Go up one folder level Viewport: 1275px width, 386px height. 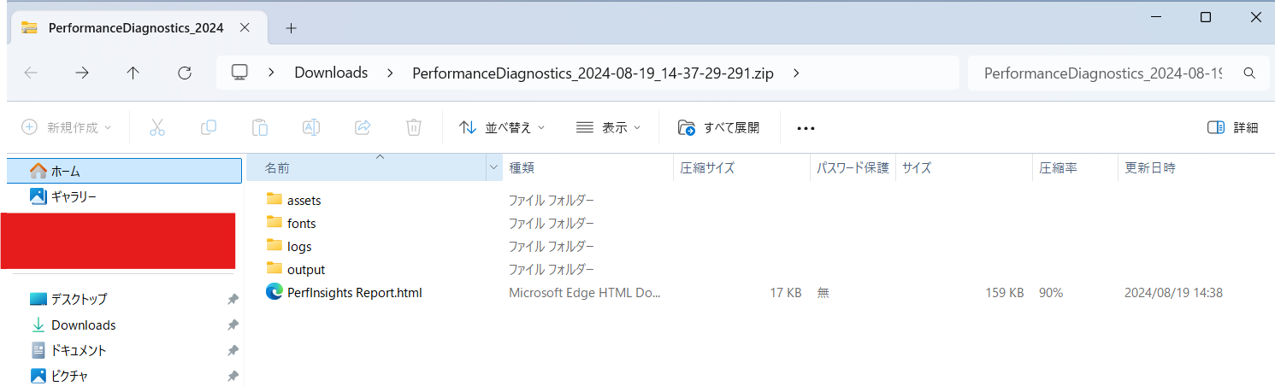[133, 73]
